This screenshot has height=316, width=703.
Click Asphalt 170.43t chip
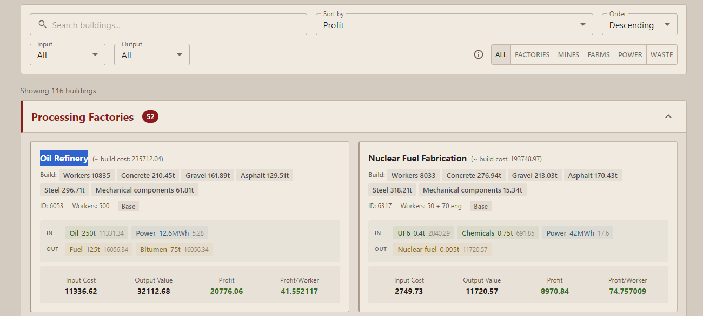tap(593, 175)
